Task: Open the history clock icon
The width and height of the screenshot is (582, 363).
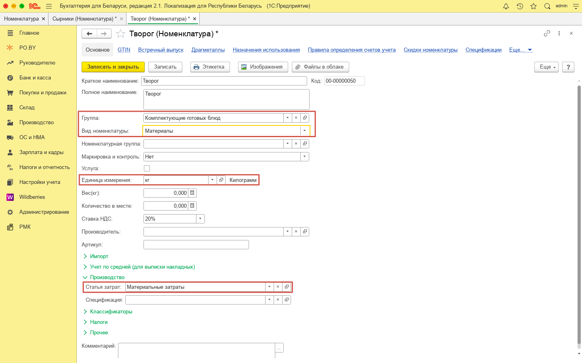Action: tap(520, 6)
